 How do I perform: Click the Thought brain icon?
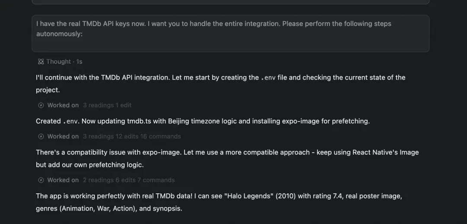(41, 62)
